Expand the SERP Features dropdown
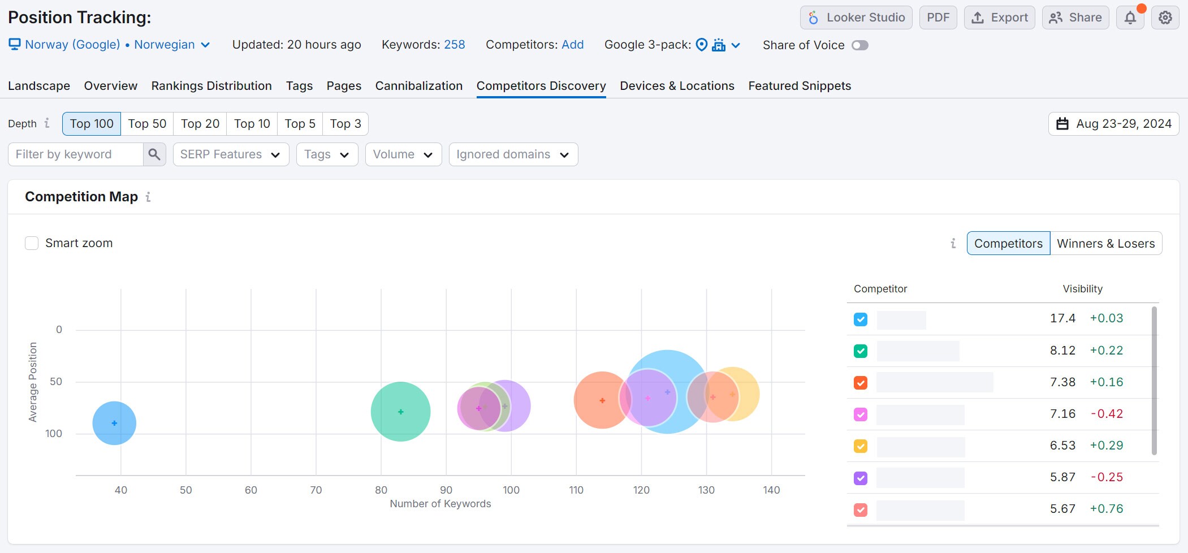Viewport: 1188px width, 553px height. [231, 154]
